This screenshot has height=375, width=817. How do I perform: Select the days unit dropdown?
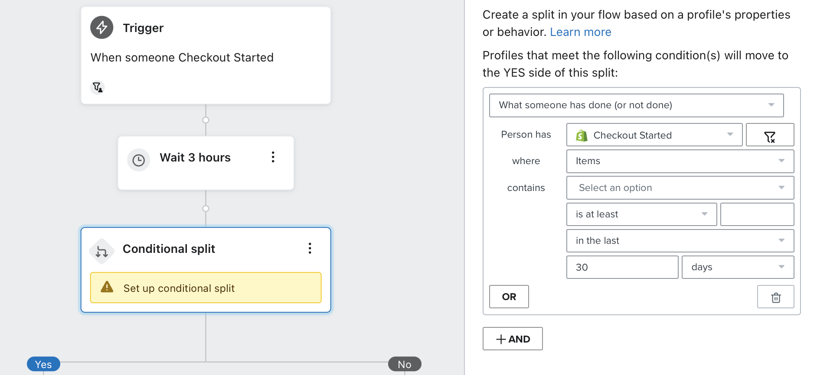(x=738, y=267)
